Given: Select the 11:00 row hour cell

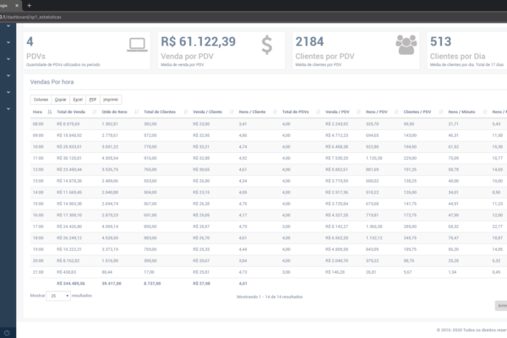Looking at the screenshot, I should point(38,158).
